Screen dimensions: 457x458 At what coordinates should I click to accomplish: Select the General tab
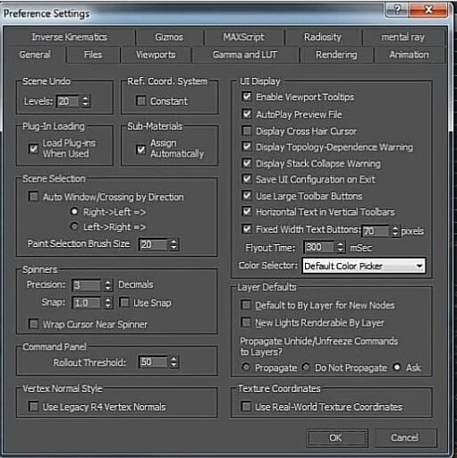coord(35,55)
